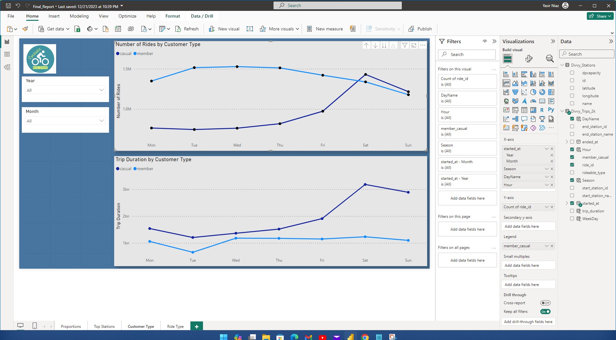Choose the Scatter chart visualization icon

(x=524, y=92)
